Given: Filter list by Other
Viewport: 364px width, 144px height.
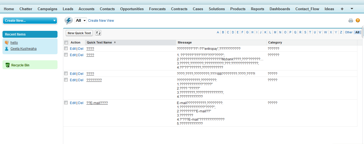Looking at the screenshot, I should 349,32.
